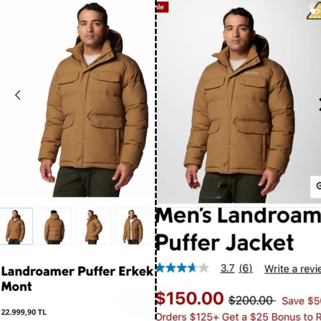The height and width of the screenshot is (321, 321).
Task: Click the next image arrow on right photo
Action: pyautogui.click(x=320, y=105)
